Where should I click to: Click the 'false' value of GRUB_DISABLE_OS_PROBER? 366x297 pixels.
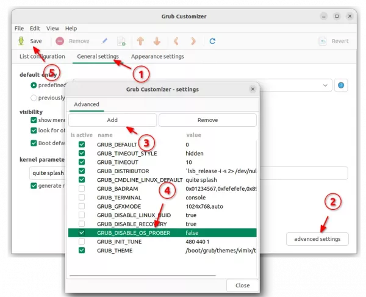pyautogui.click(x=192, y=233)
